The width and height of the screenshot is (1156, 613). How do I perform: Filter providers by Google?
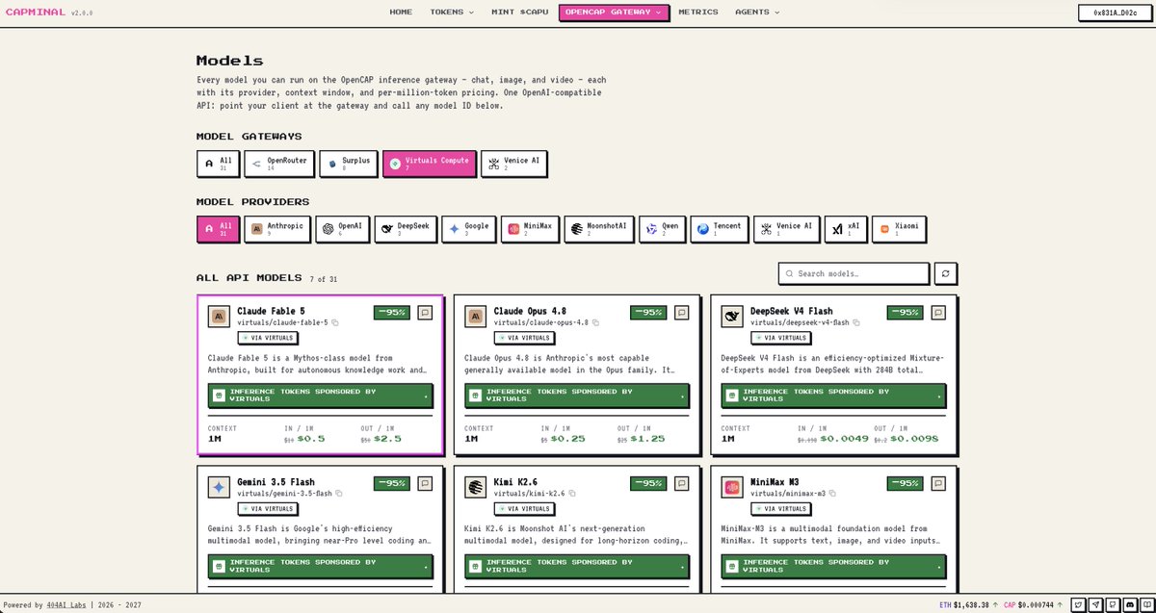pyautogui.click(x=468, y=229)
